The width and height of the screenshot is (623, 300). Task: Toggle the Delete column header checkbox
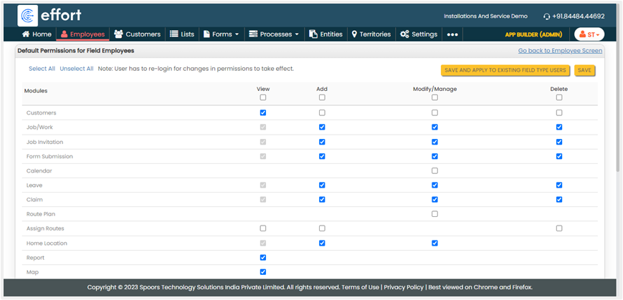(x=559, y=97)
